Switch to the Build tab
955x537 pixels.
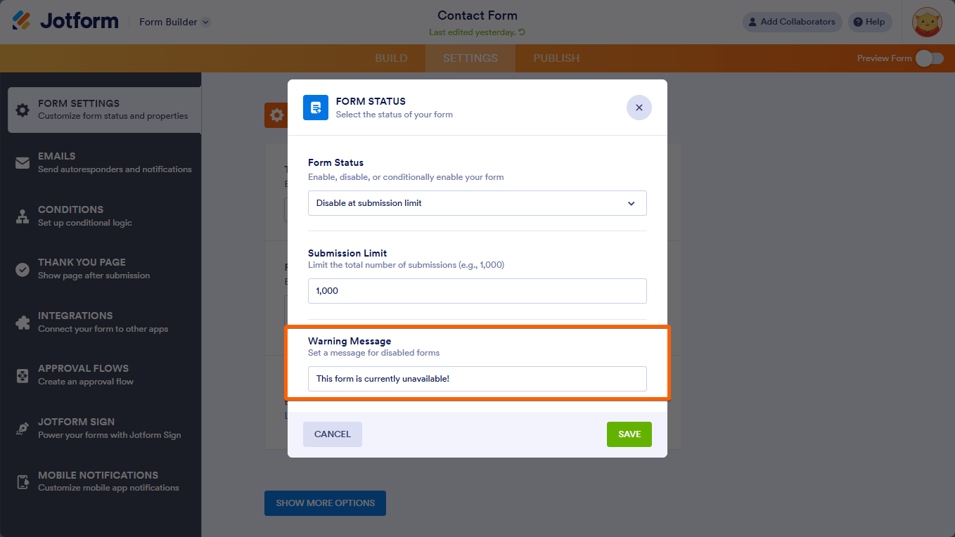tap(391, 58)
